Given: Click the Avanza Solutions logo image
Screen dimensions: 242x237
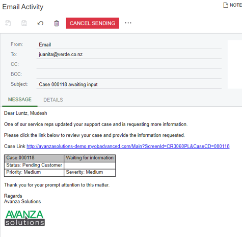Looking at the screenshot, I should point(25,218).
